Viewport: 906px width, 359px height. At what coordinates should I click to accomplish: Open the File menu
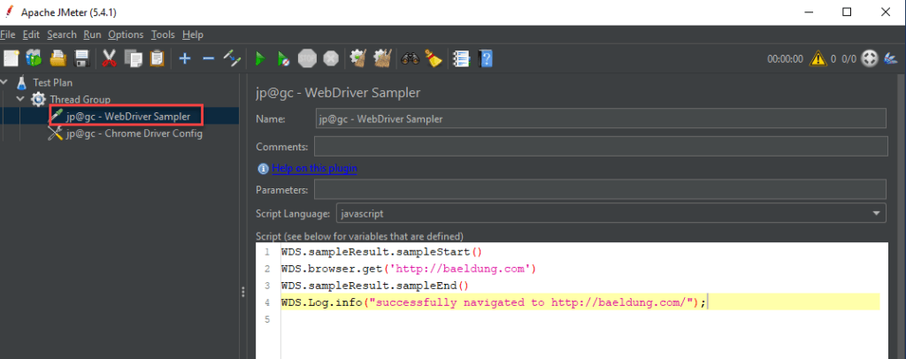point(8,34)
